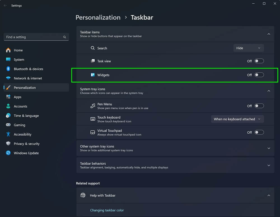Turn on the Widgets toggle
Image resolution: width=280 pixels, height=217 pixels.
point(259,75)
